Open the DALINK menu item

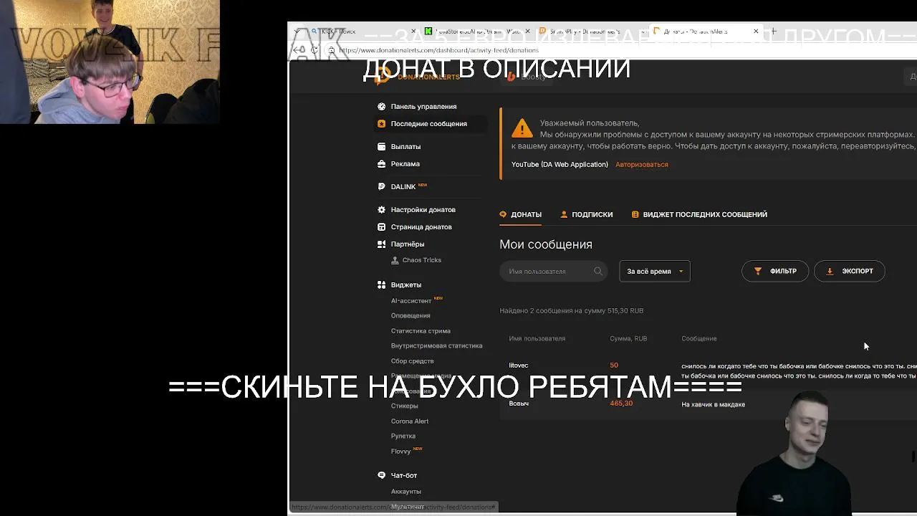click(x=403, y=186)
